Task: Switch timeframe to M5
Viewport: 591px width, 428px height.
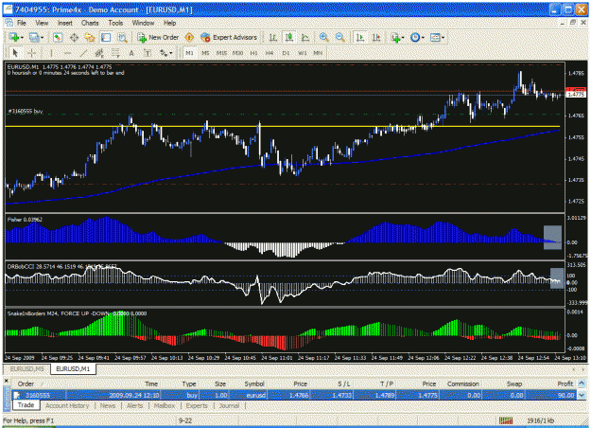Action: pos(205,53)
